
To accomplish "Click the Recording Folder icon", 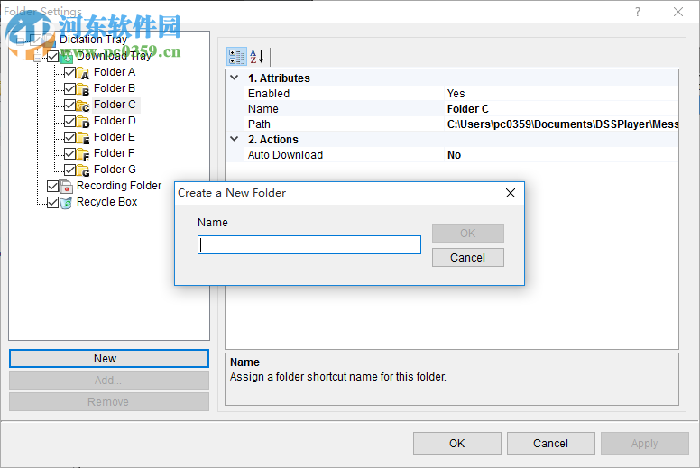I will pyautogui.click(x=66, y=187).
